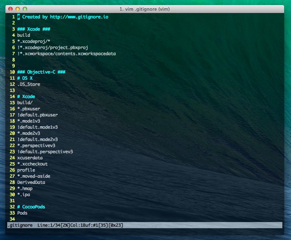Select the '!default.pbxuser' line
The height and width of the screenshot is (240, 291).
click(x=37, y=115)
